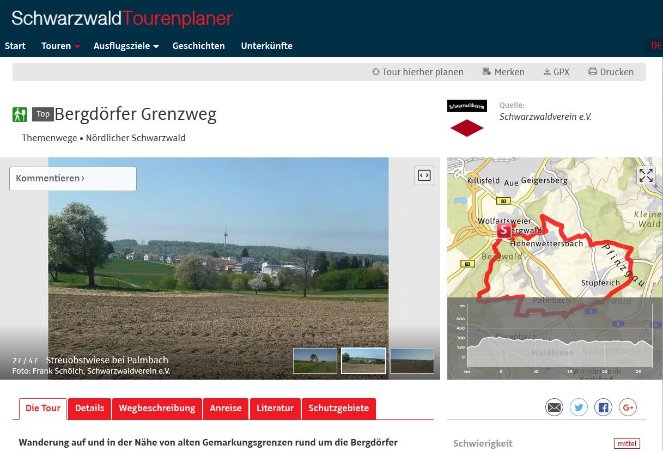Expand the Touren dropdown menu
Screen dimensions: 663x451
[60, 46]
